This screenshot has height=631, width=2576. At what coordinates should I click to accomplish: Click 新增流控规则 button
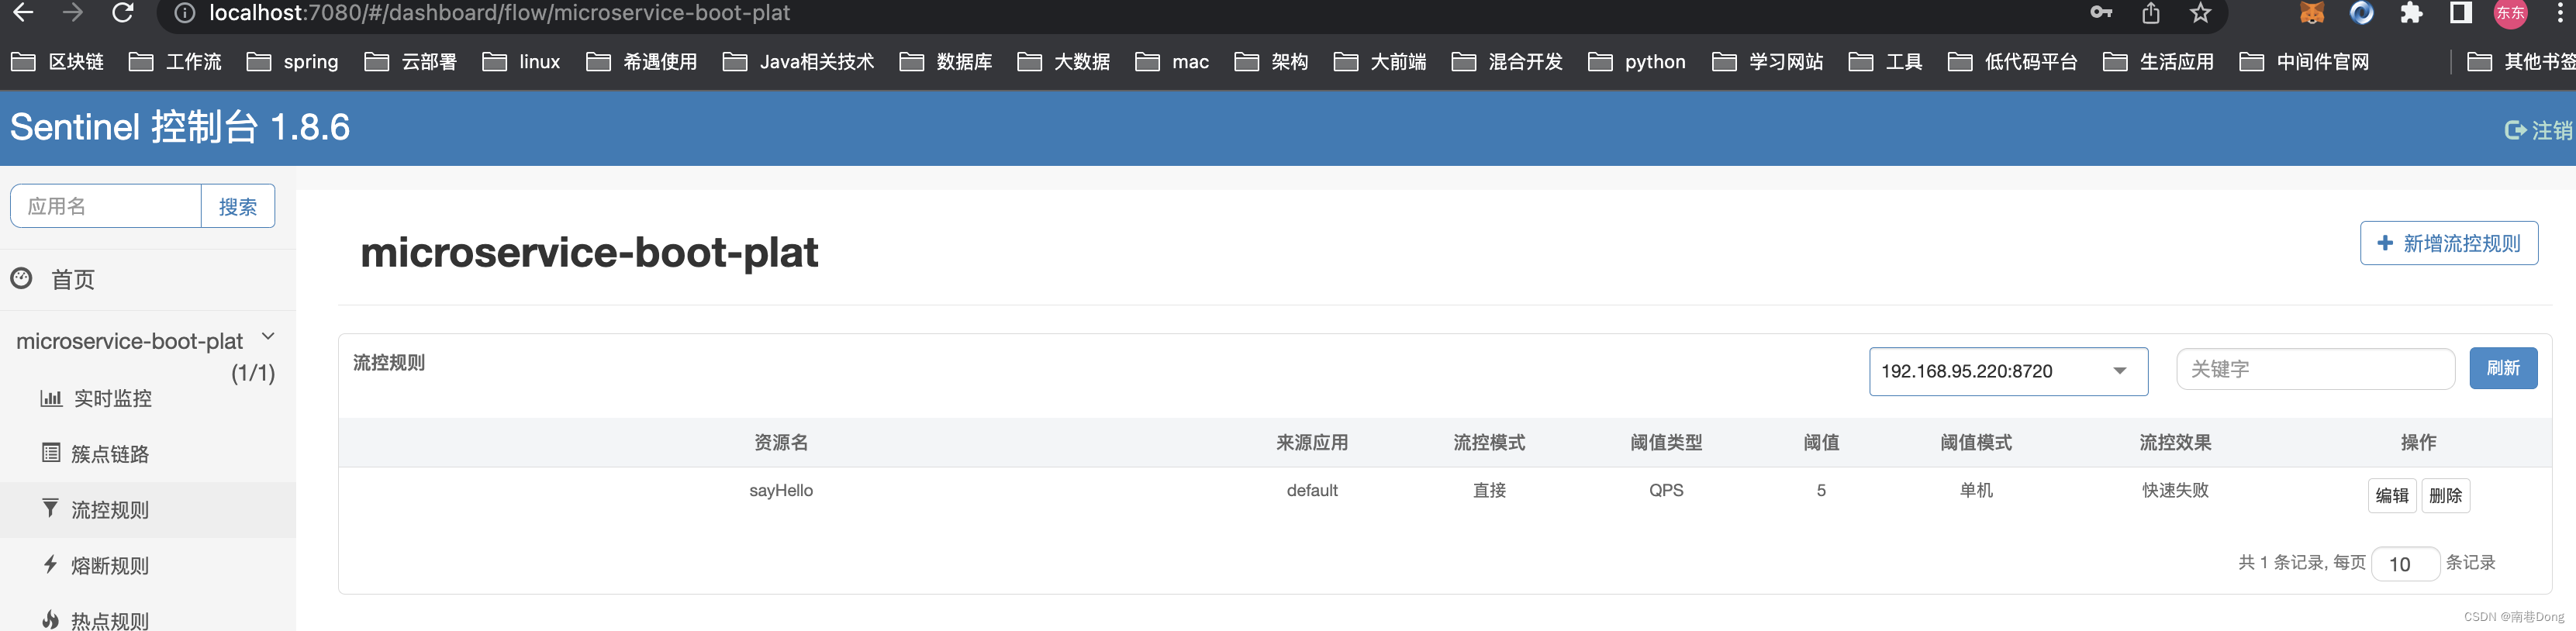(2449, 243)
